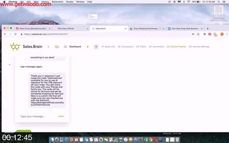229x143 pixels.
Task: Open Launchpad in the Dock
Action: pyautogui.click(x=57, y=140)
